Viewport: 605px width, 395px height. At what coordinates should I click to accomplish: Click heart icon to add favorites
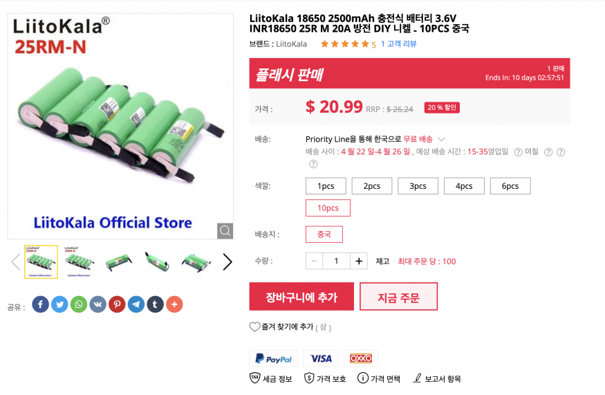254,327
